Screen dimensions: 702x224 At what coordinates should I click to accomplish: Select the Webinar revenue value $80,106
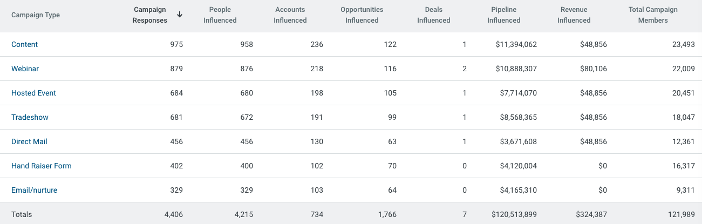592,69
